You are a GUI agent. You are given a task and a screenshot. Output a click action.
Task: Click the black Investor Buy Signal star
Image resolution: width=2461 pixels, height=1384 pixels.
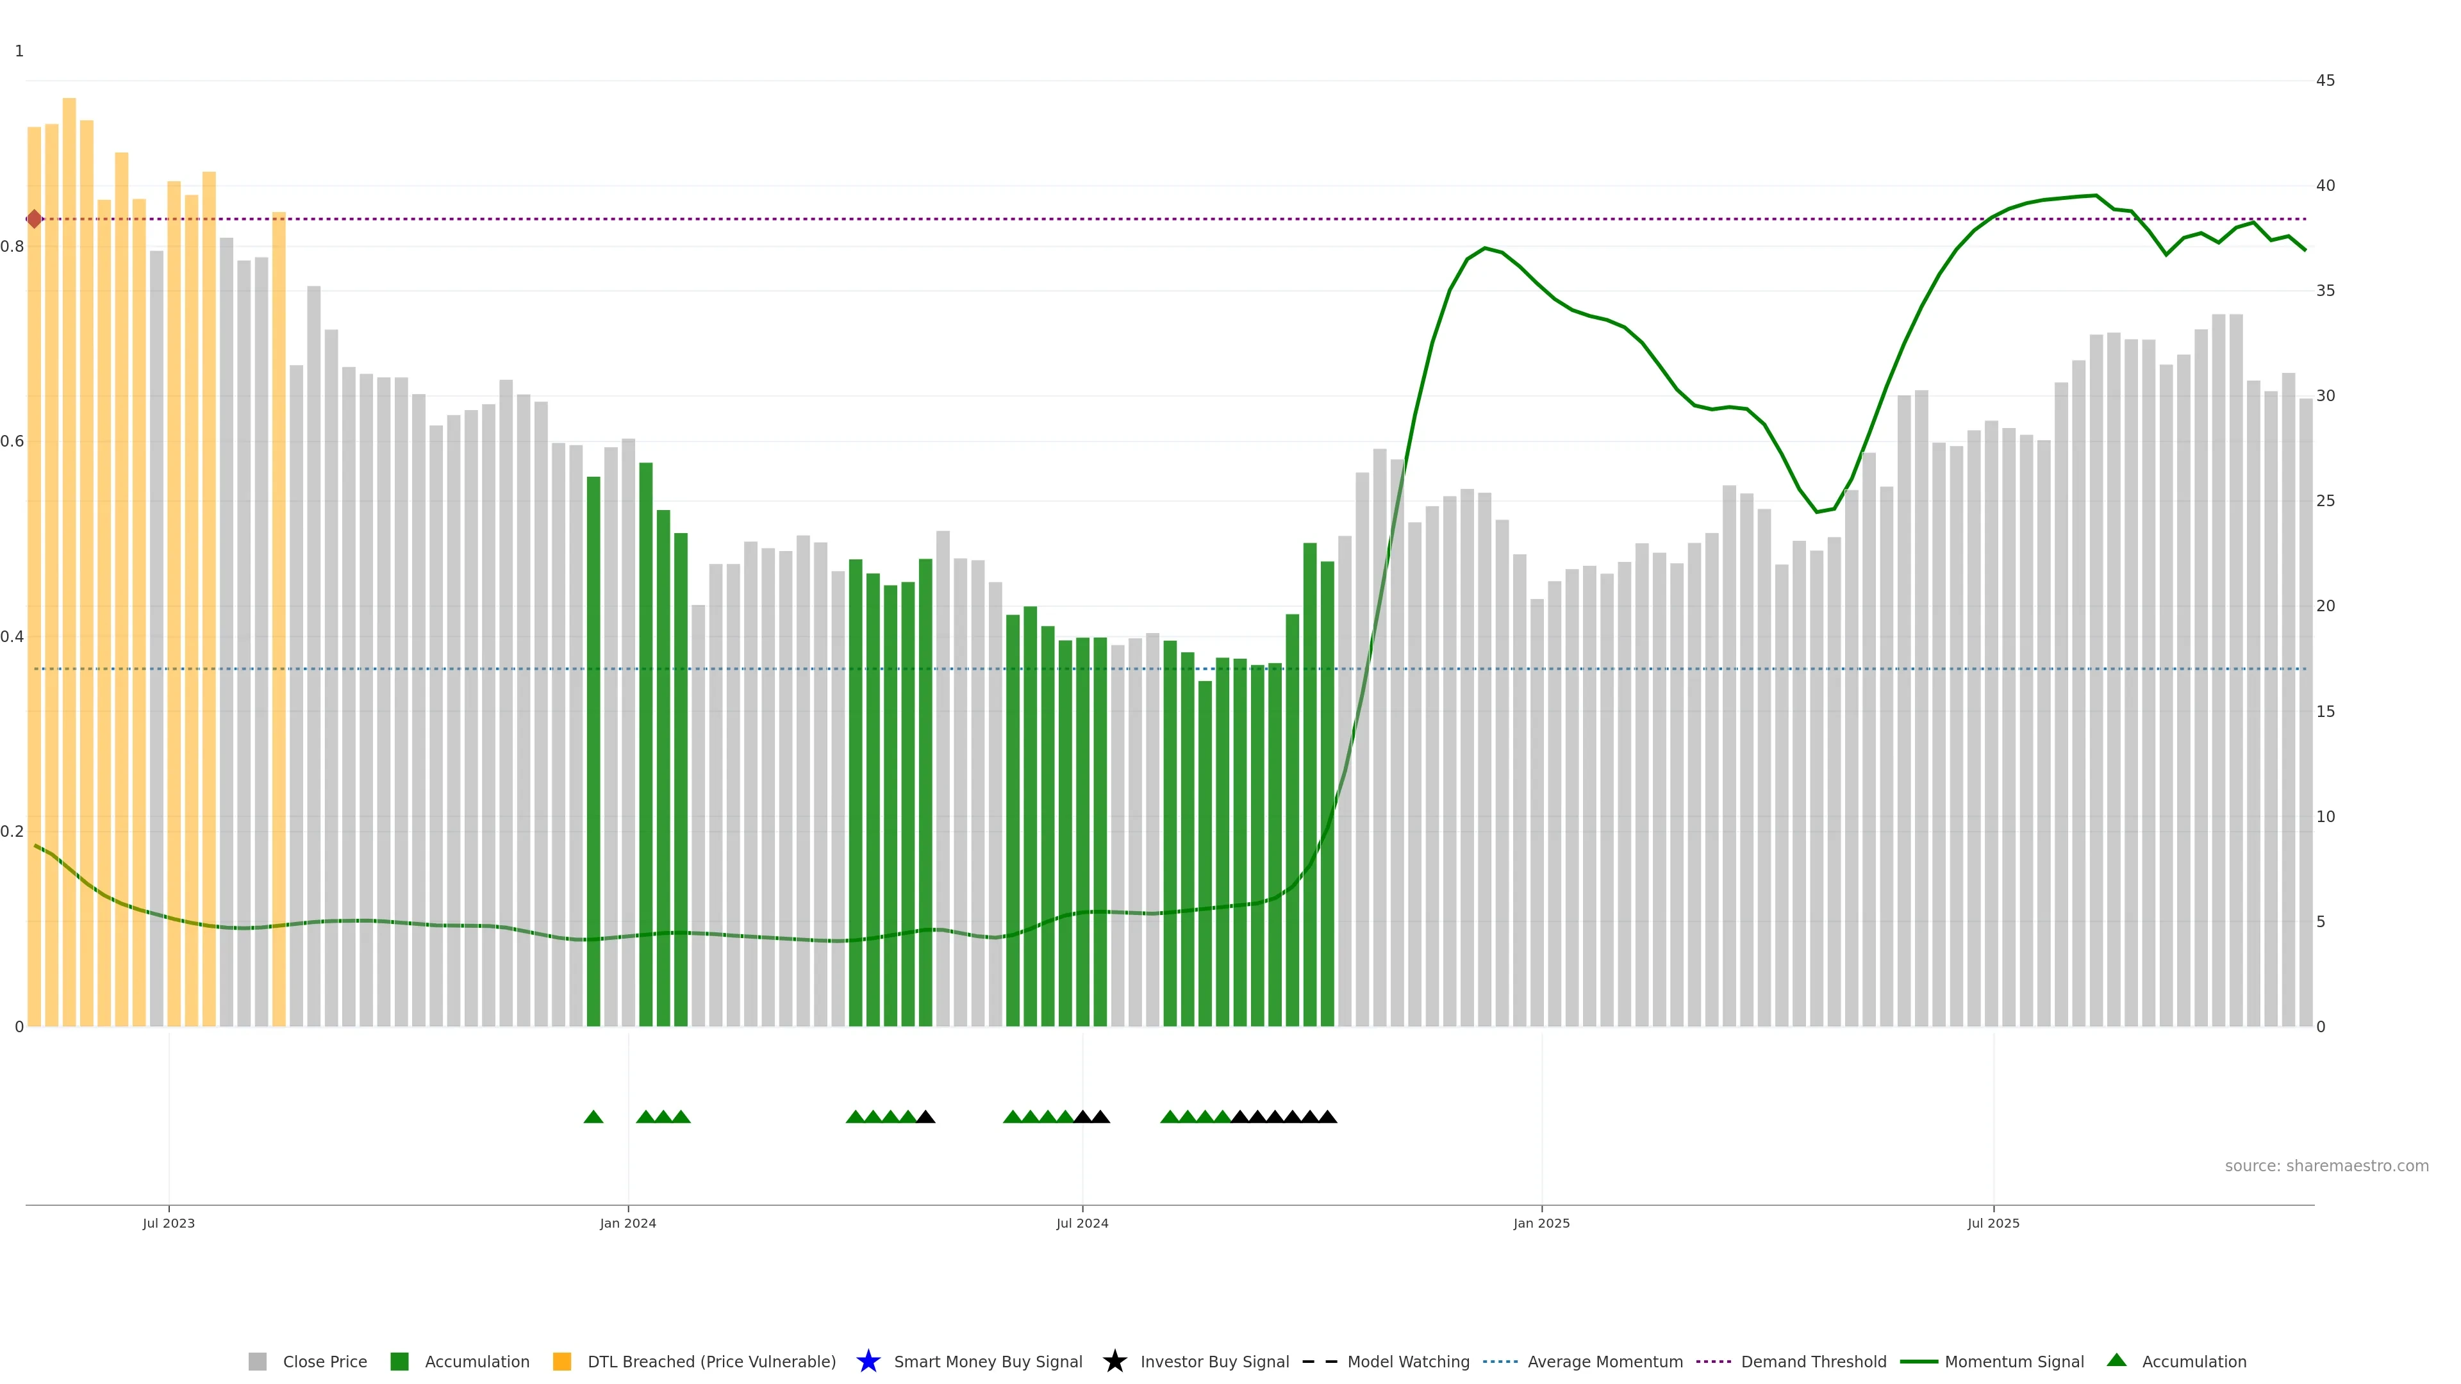1114,1361
